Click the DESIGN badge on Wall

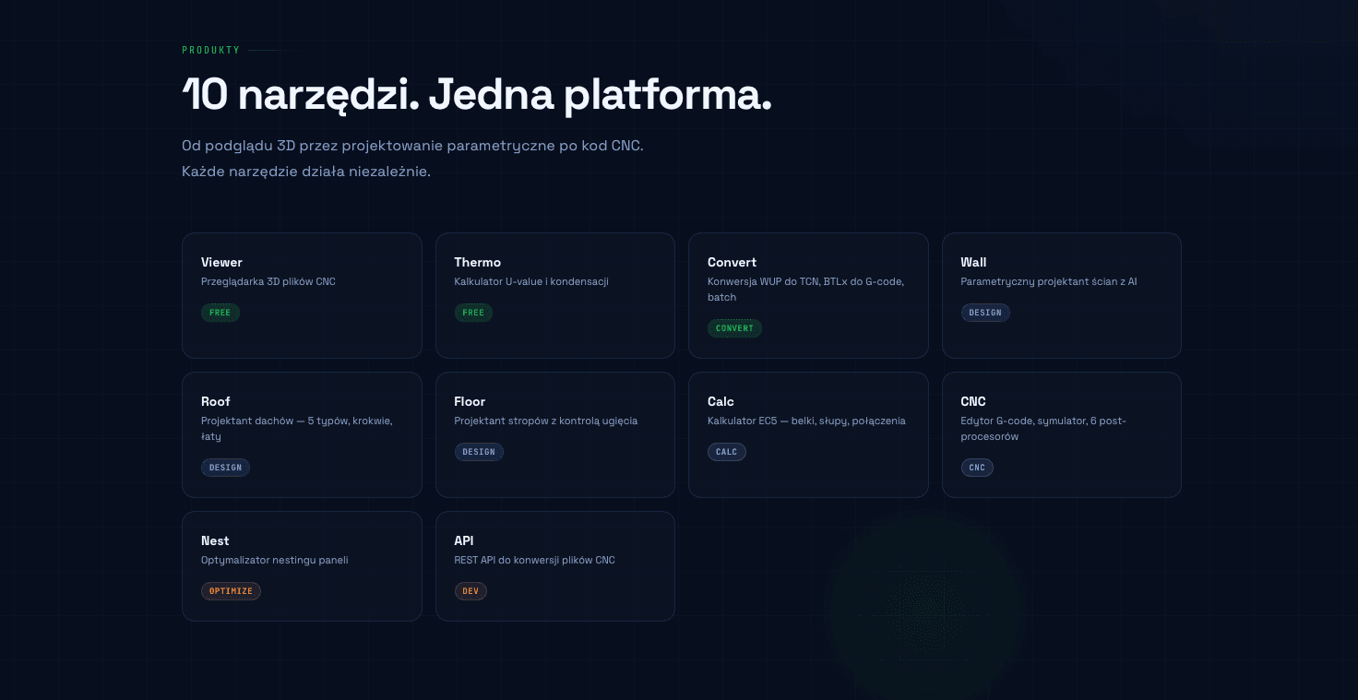click(985, 313)
